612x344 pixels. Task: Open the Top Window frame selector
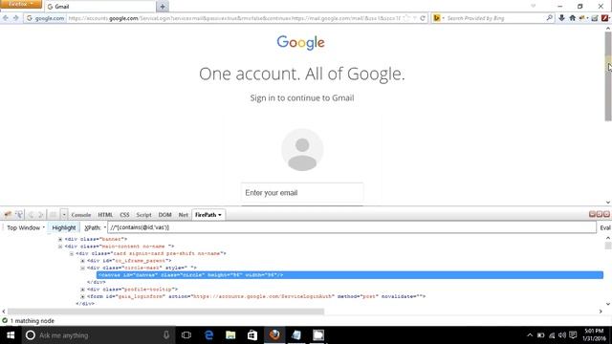[x=26, y=227]
